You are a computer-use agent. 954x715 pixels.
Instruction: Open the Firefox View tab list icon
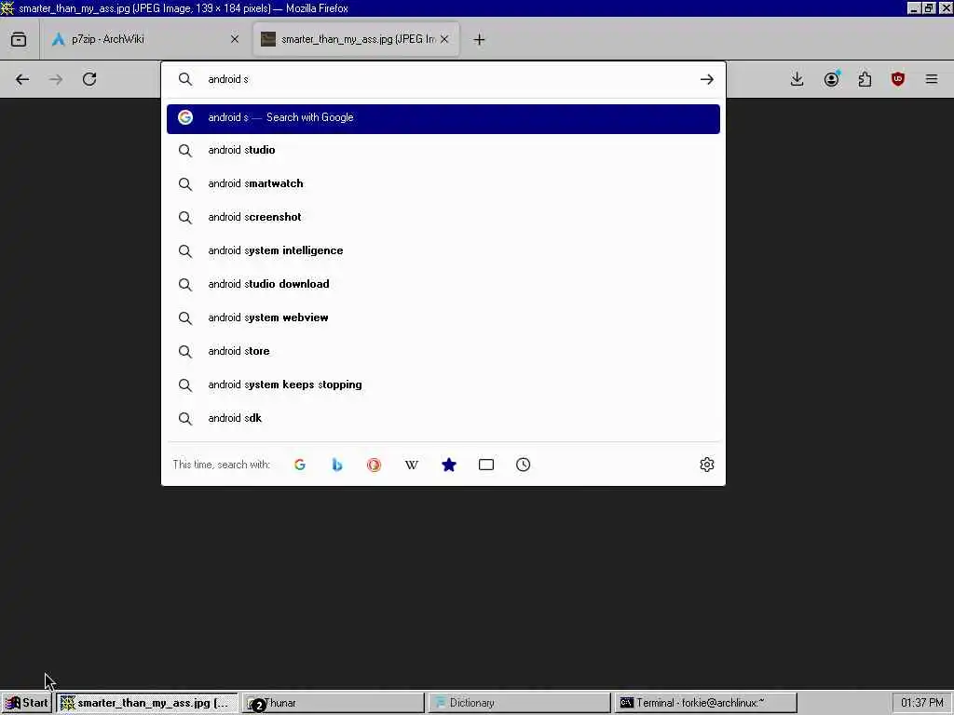click(19, 39)
